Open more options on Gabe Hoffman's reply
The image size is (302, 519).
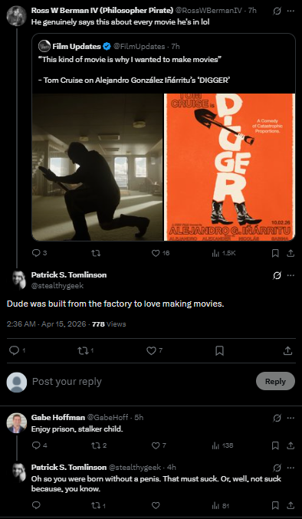click(x=291, y=418)
